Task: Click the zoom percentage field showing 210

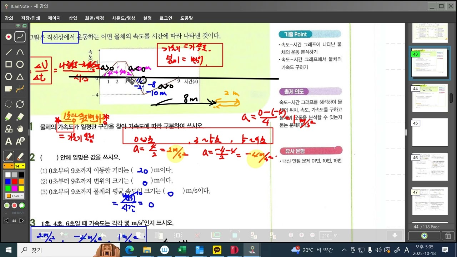Action: click(x=325, y=236)
